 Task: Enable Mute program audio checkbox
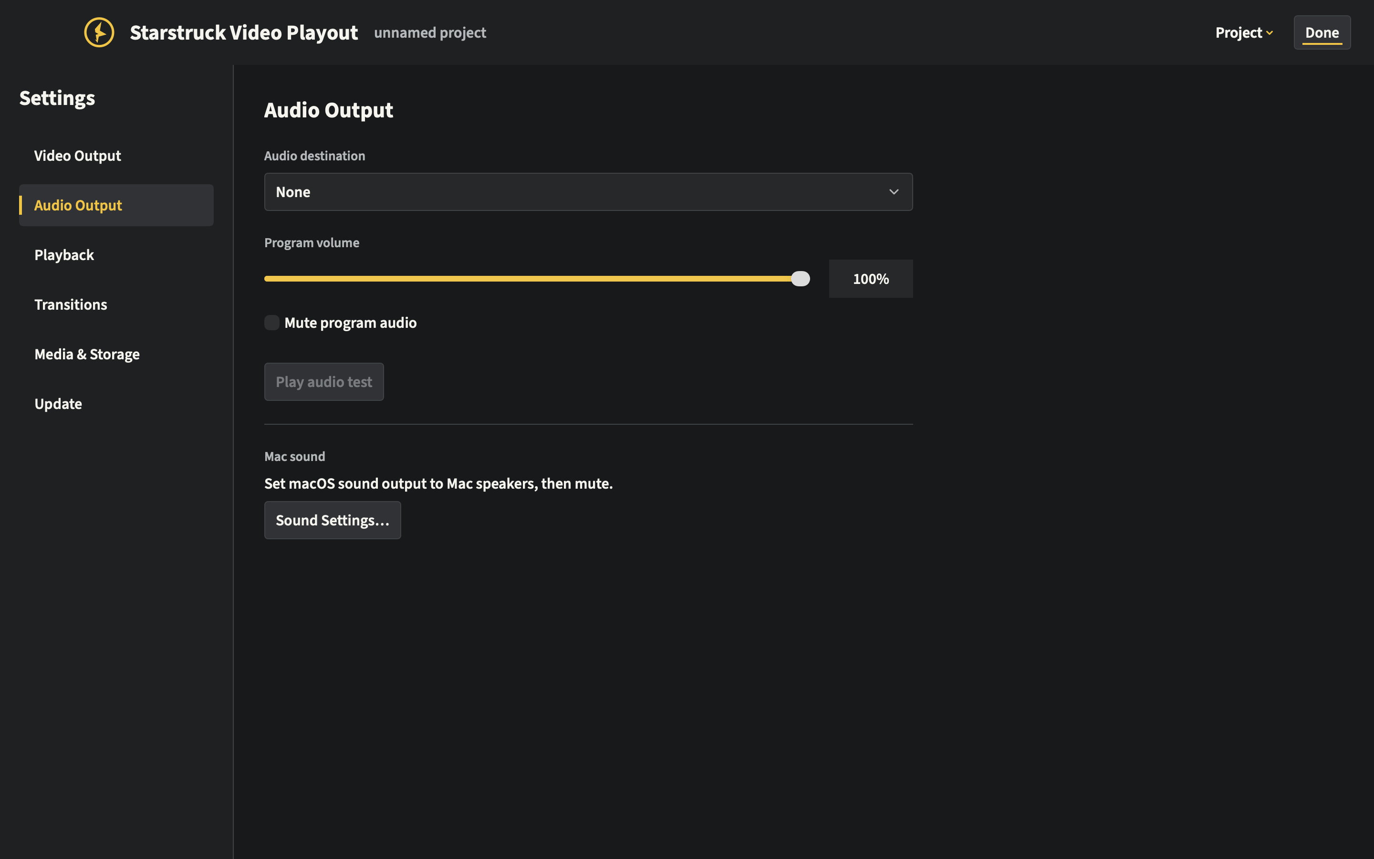click(x=272, y=323)
